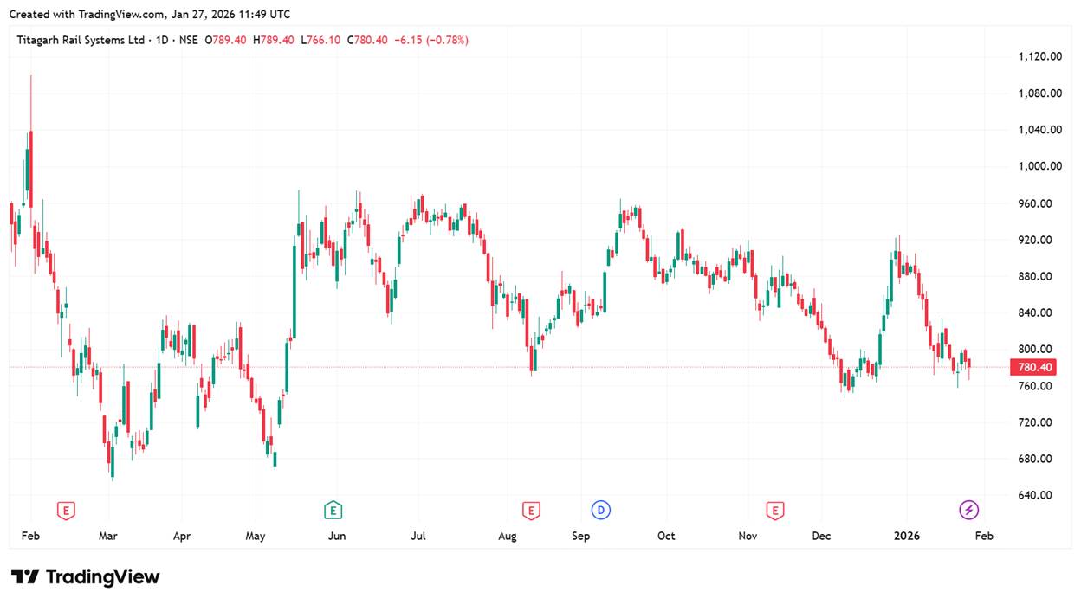Open the green earnings marker near June
Screen dimensions: 1081x605
pyautogui.click(x=333, y=511)
